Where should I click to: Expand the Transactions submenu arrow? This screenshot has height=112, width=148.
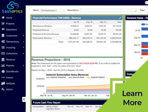[x=24, y=42]
